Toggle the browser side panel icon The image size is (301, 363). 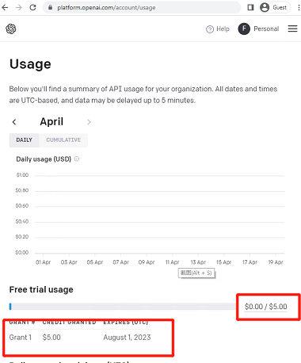pyautogui.click(x=250, y=7)
